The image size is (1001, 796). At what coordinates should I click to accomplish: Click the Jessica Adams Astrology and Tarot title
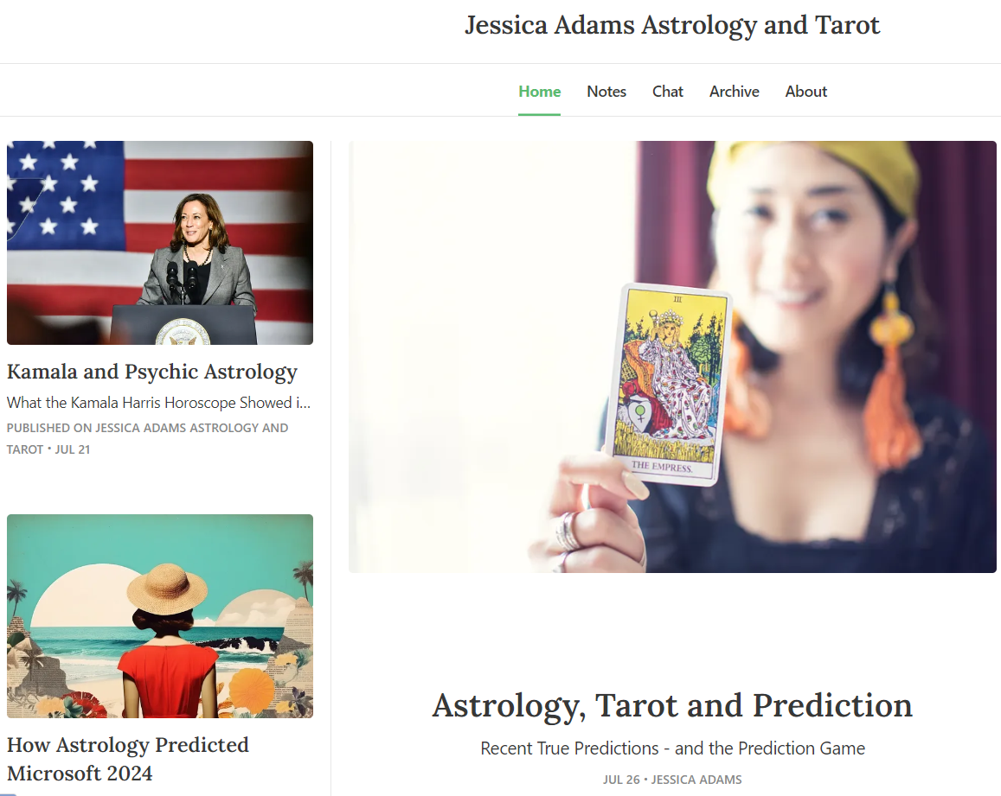672,25
